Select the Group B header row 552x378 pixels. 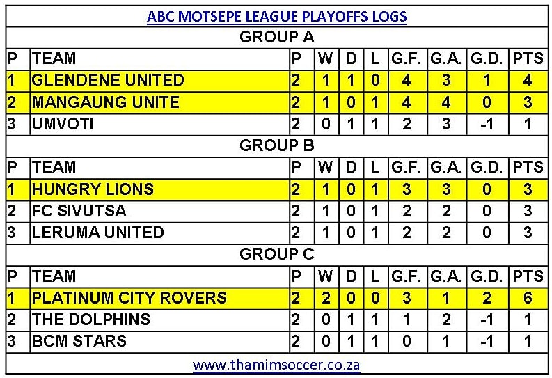[276, 145]
